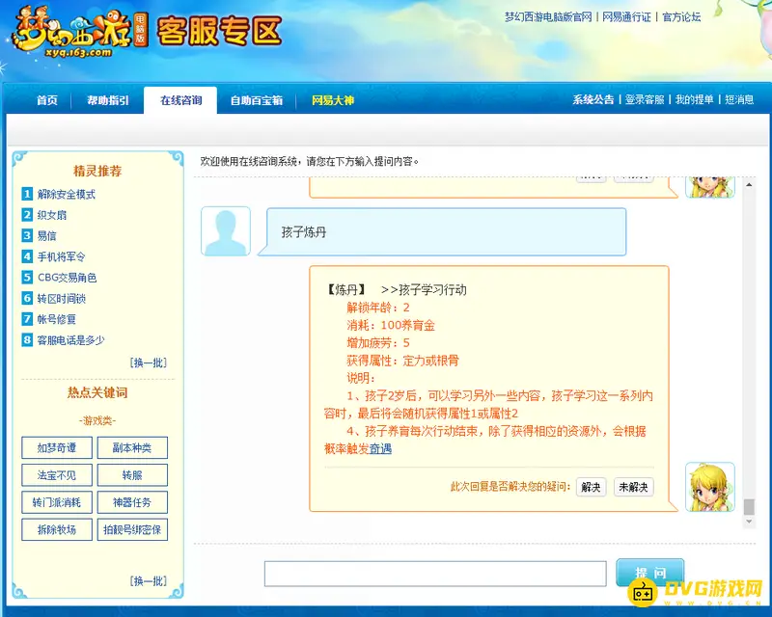This screenshot has height=617, width=772.
Task: Click 登录客服 link
Action: coord(645,99)
